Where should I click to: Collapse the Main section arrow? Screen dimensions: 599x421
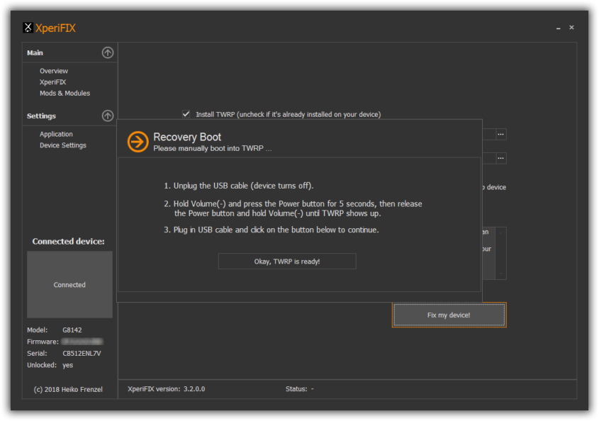tap(107, 52)
